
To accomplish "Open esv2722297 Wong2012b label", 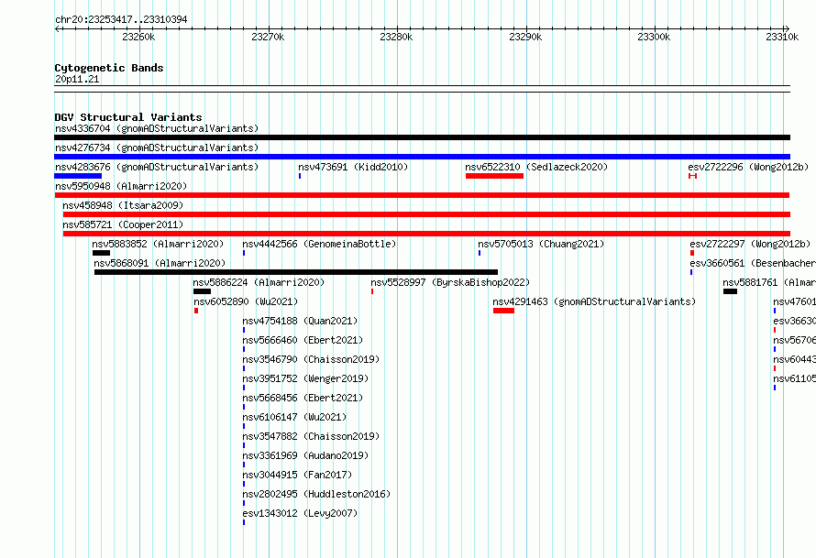I will click(x=750, y=244).
